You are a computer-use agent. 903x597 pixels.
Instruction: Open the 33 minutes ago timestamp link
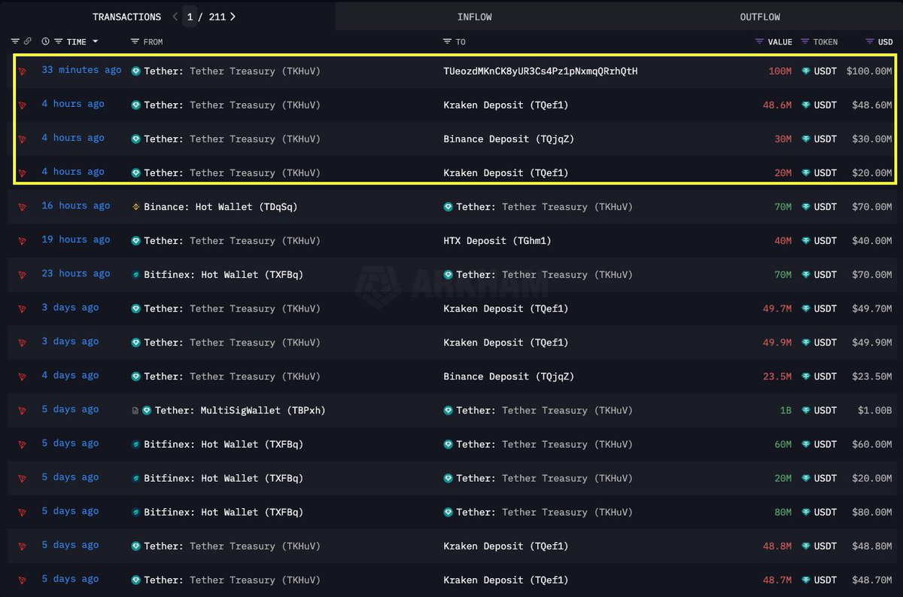click(81, 70)
